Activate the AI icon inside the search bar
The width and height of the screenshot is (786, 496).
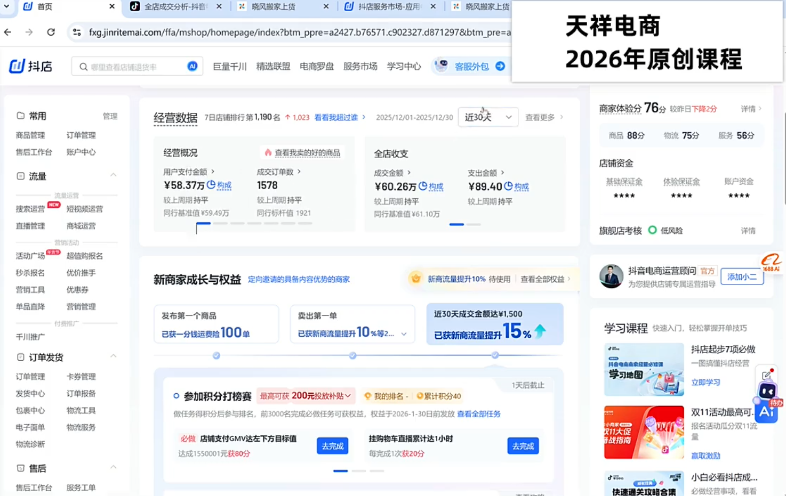(x=192, y=66)
